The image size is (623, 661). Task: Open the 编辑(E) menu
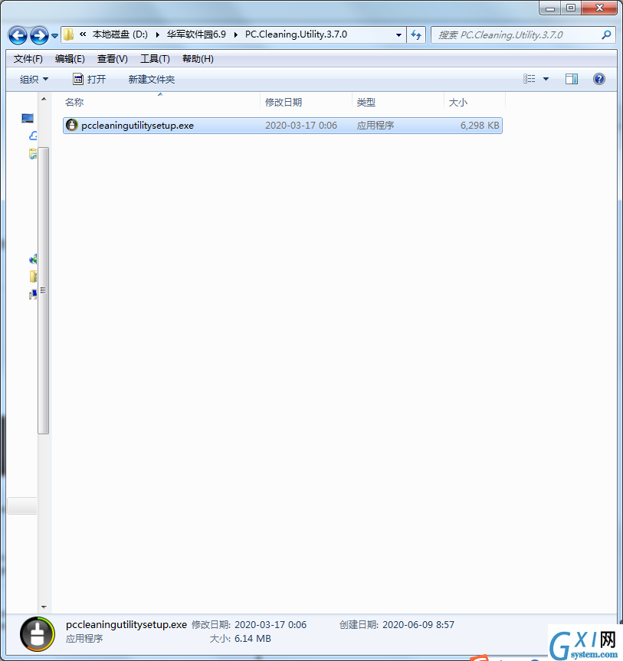click(70, 59)
